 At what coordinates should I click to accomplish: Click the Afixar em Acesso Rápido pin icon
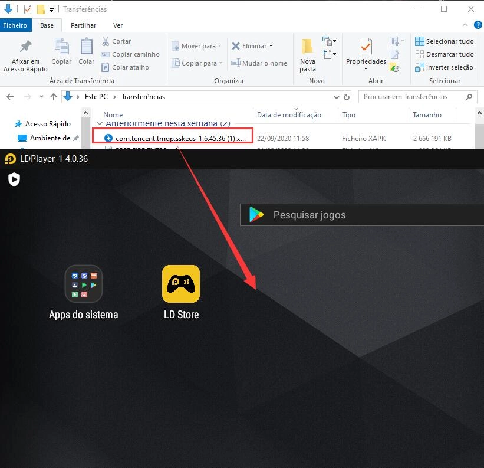pos(25,47)
